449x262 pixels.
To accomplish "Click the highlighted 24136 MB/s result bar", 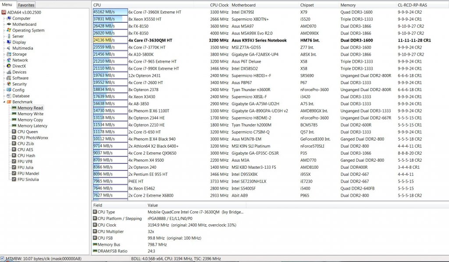I will [x=110, y=40].
